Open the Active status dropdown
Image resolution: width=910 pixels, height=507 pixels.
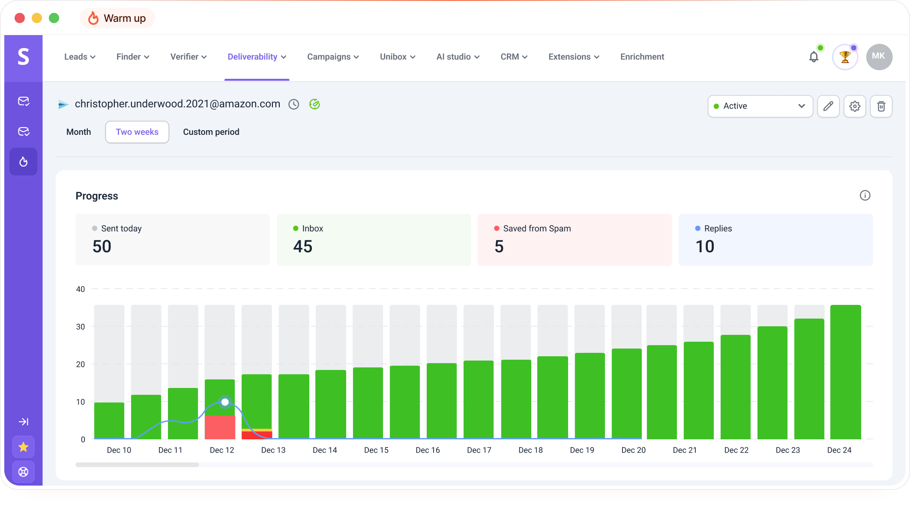(x=760, y=106)
